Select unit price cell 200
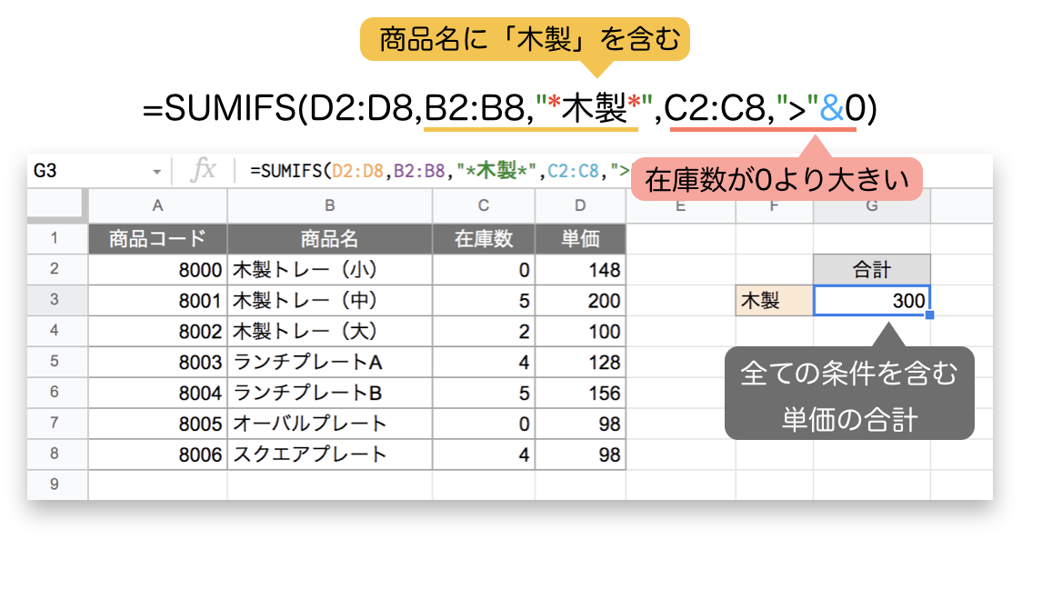This screenshot has width=1042, height=589. coord(580,300)
